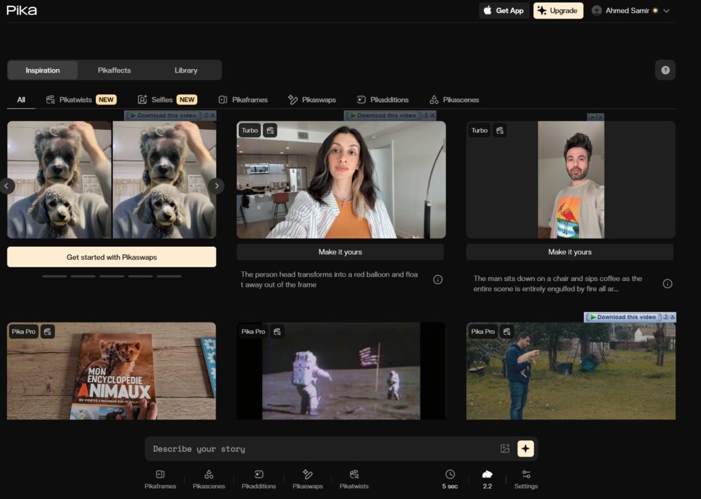Open the Mon Encyclopédie Animaux book video
The width and height of the screenshot is (701, 499).
pos(112,371)
